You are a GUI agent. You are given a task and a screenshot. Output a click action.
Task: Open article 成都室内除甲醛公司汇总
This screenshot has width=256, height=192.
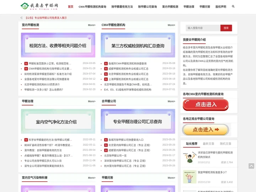click(x=129, y=150)
